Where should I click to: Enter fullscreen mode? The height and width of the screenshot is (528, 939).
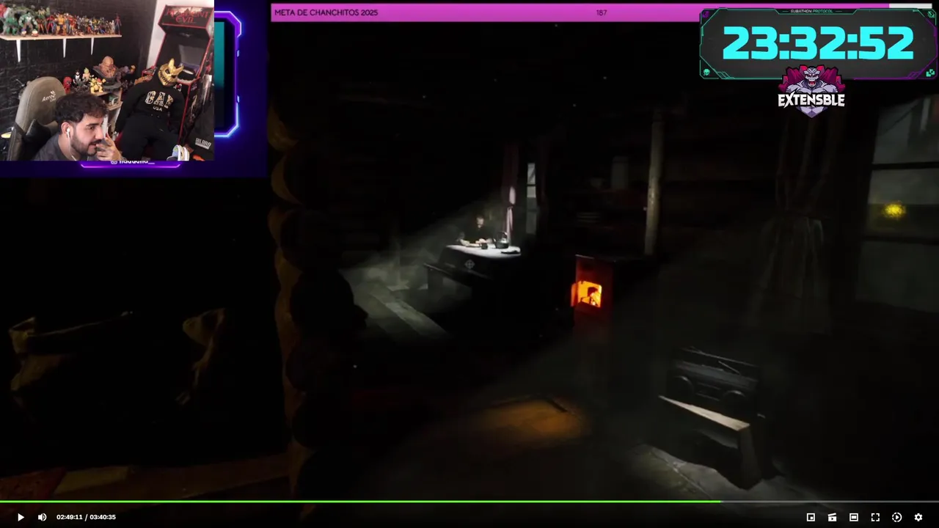click(x=875, y=517)
